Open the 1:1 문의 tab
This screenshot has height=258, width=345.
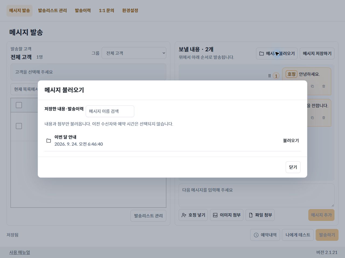(x=106, y=10)
